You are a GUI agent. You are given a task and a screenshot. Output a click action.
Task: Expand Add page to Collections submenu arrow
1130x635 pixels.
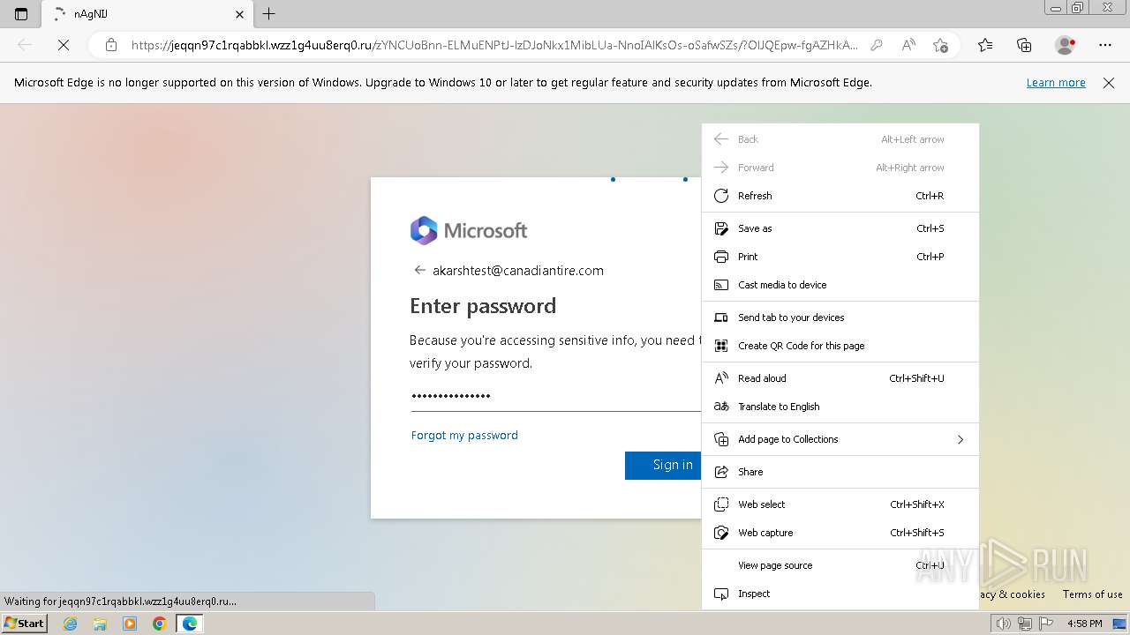960,439
